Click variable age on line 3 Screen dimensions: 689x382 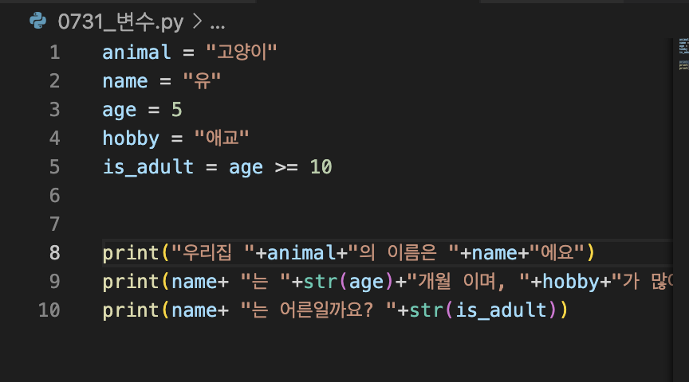click(120, 111)
